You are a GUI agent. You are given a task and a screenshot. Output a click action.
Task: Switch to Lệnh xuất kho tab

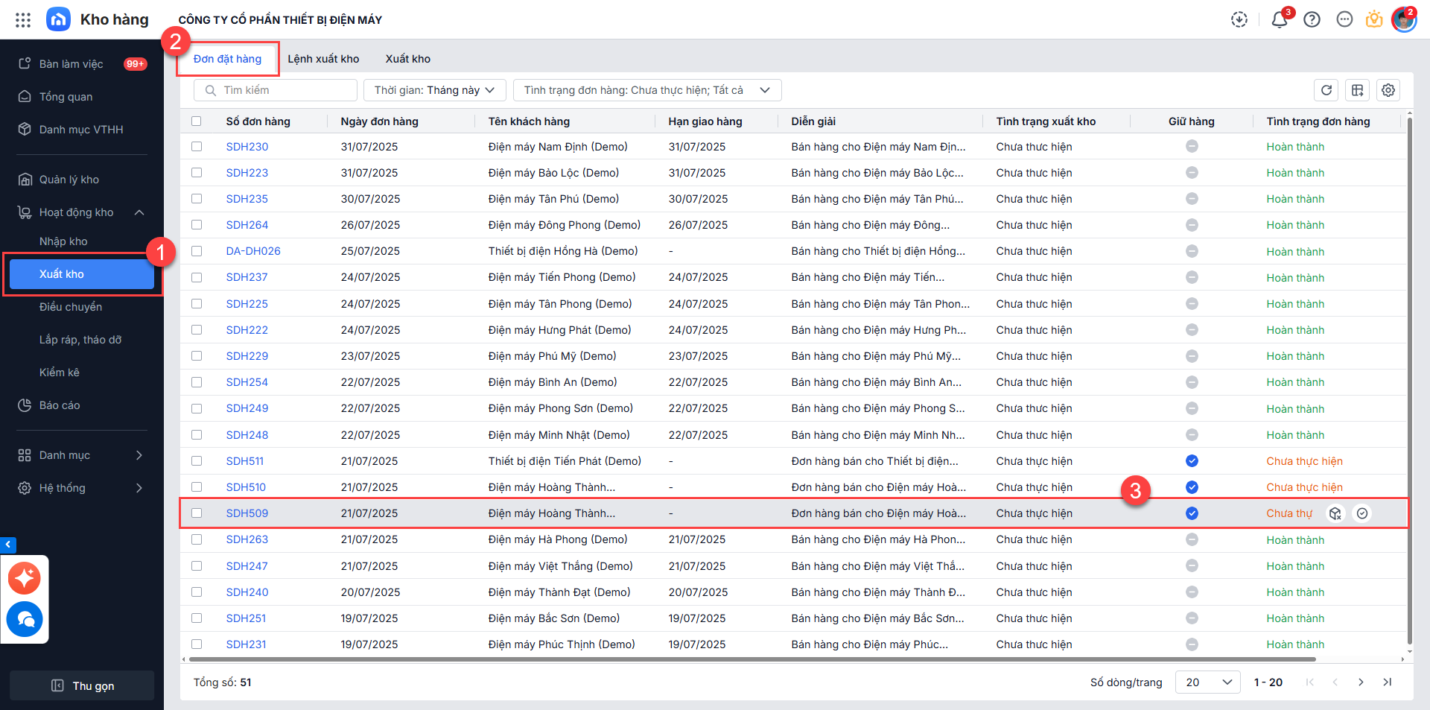pos(323,59)
